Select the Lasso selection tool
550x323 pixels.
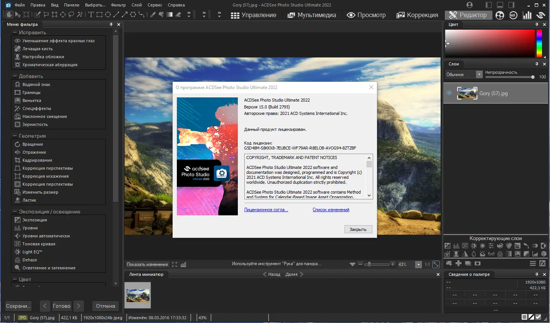(x=71, y=15)
